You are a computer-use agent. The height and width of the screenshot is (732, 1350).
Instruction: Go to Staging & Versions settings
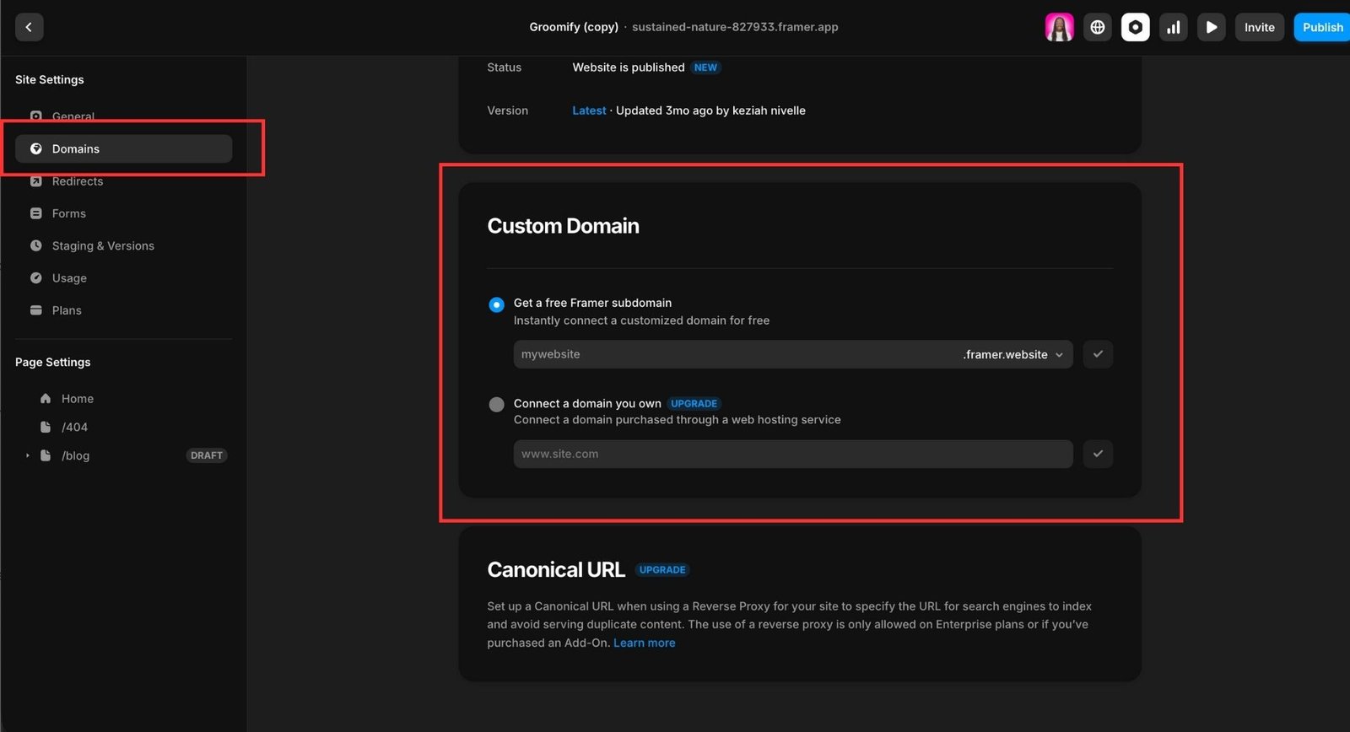[x=103, y=246]
